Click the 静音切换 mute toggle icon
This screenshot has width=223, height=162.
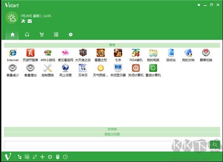(x=206, y=53)
